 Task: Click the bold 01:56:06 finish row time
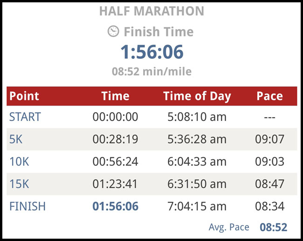click(x=115, y=206)
